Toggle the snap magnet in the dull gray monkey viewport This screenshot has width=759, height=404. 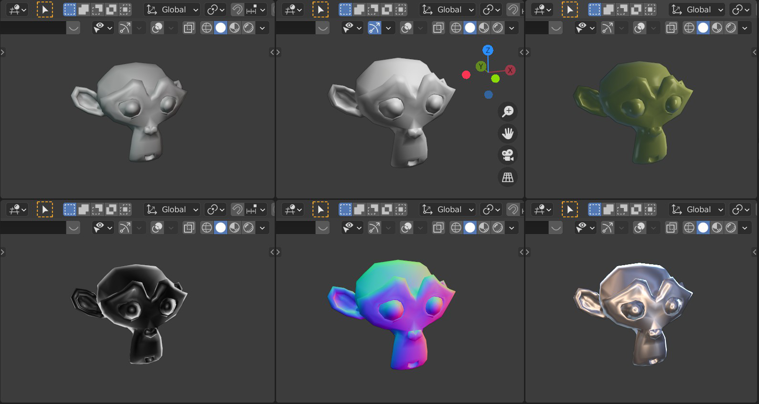pos(237,10)
